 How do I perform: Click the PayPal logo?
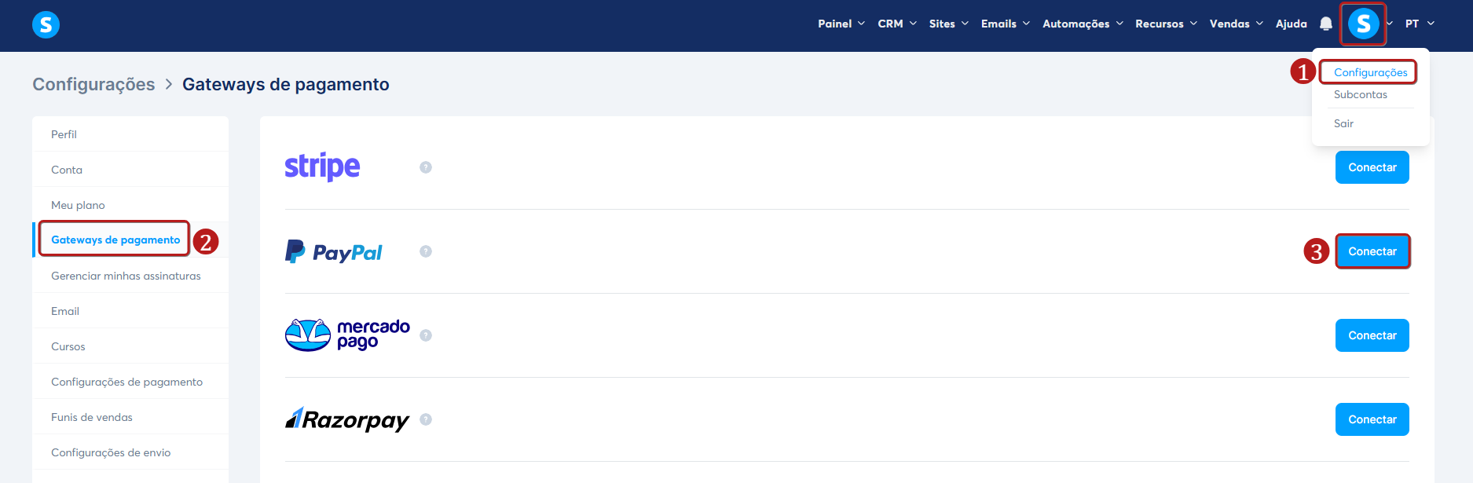click(333, 251)
